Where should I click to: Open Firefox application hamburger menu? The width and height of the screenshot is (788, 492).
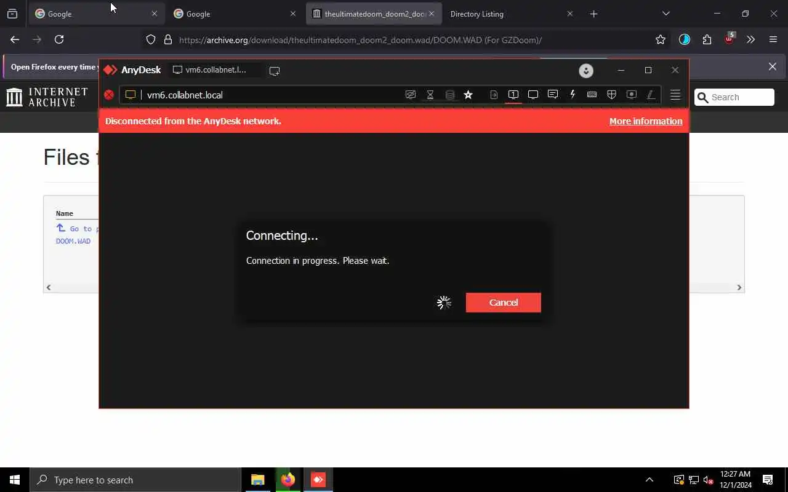coord(773,39)
